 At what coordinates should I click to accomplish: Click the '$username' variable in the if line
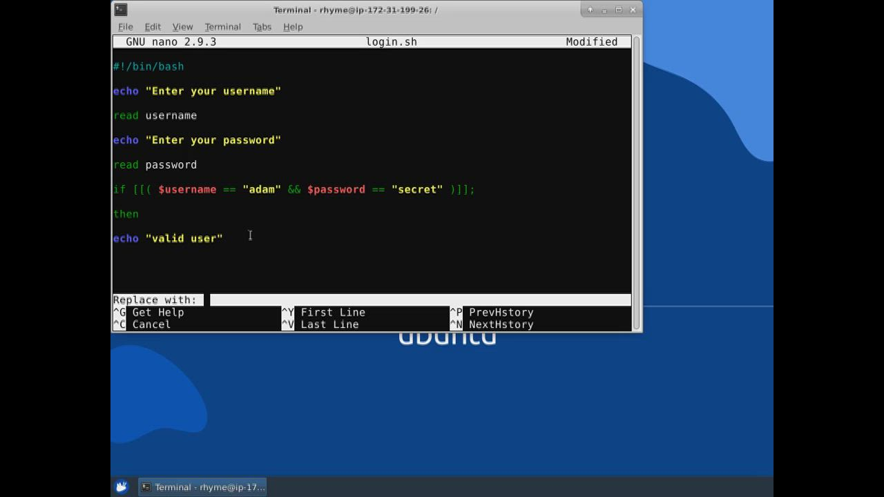(187, 189)
